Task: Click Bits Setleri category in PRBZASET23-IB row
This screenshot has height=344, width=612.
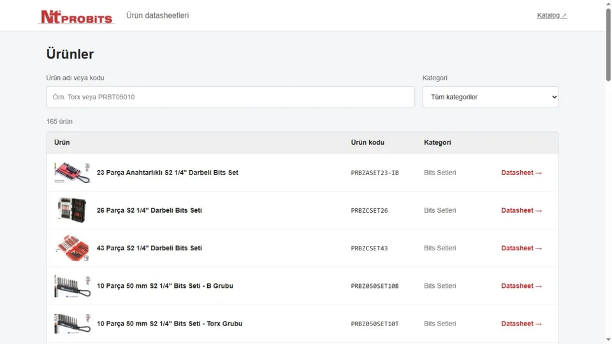Action: click(440, 173)
